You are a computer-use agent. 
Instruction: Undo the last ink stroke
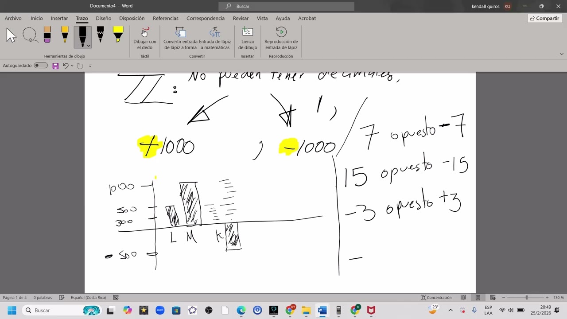pyautogui.click(x=66, y=66)
